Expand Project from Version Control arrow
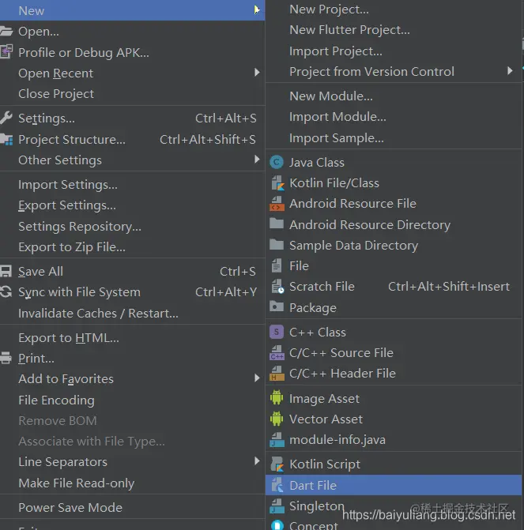The image size is (524, 530). 510,70
